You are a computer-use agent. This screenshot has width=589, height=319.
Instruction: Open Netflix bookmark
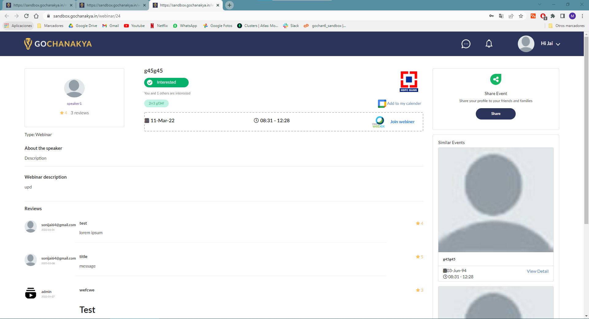pyautogui.click(x=159, y=26)
